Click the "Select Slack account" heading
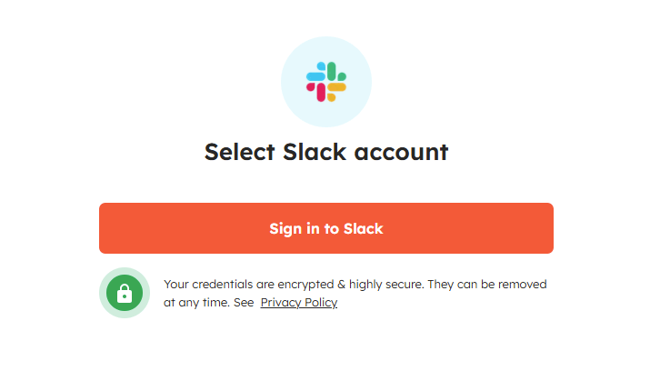 click(326, 152)
